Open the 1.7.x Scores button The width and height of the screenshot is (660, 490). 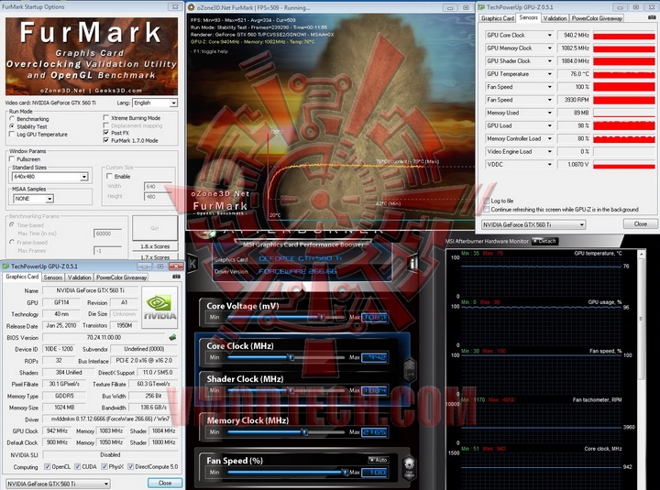pyautogui.click(x=155, y=256)
